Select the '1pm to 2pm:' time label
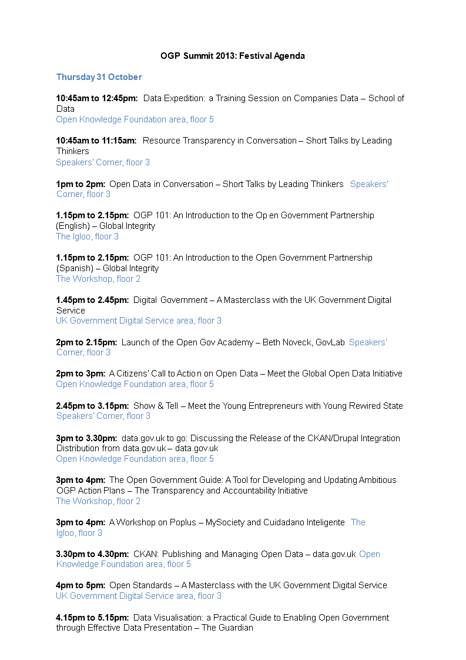This screenshot has height=660, width=466. click(81, 184)
